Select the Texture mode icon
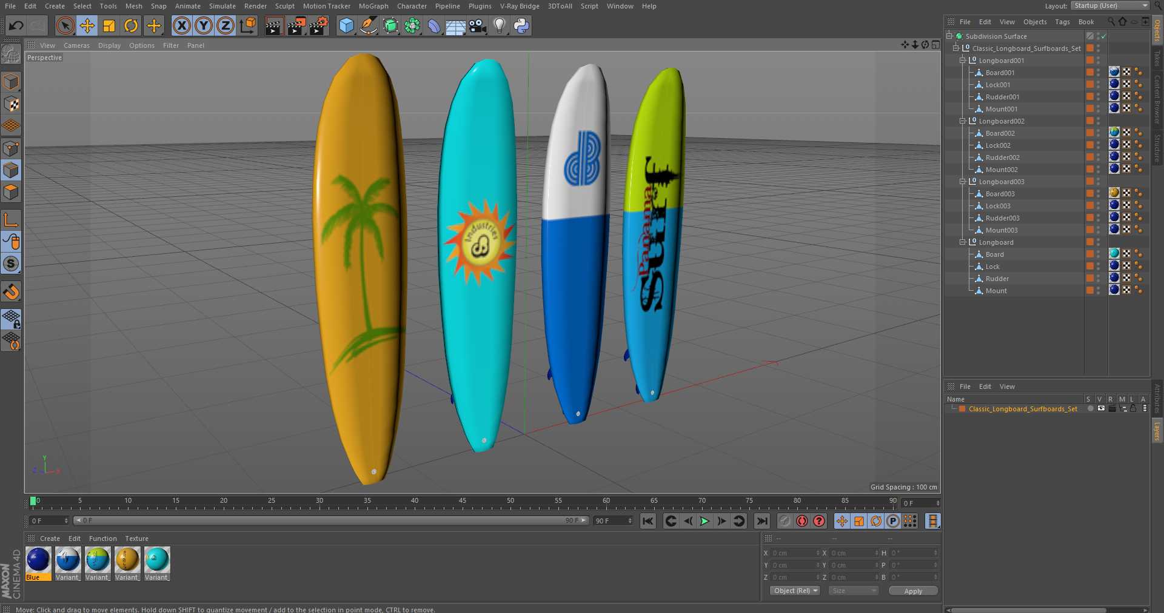This screenshot has height=613, width=1164. point(11,104)
